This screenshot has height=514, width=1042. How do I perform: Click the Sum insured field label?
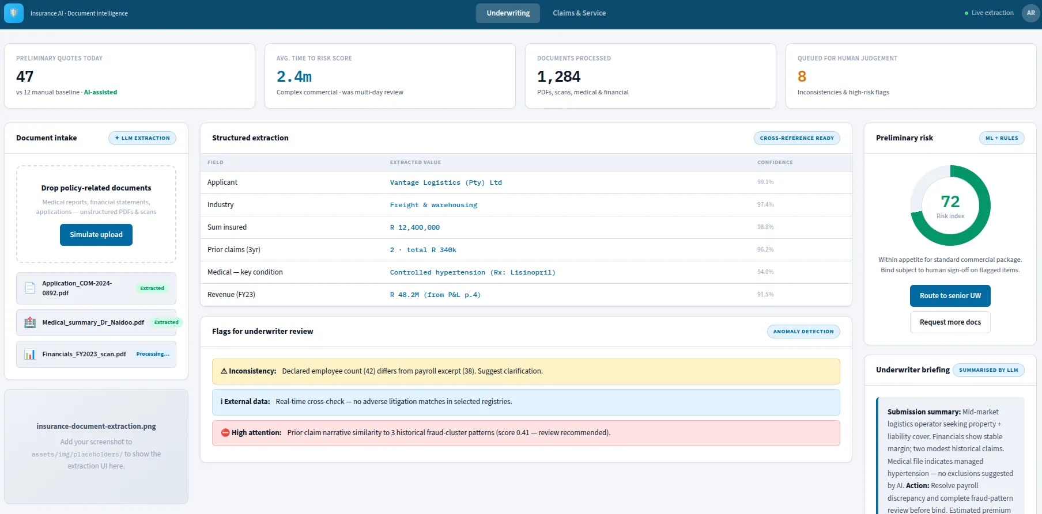click(x=227, y=227)
